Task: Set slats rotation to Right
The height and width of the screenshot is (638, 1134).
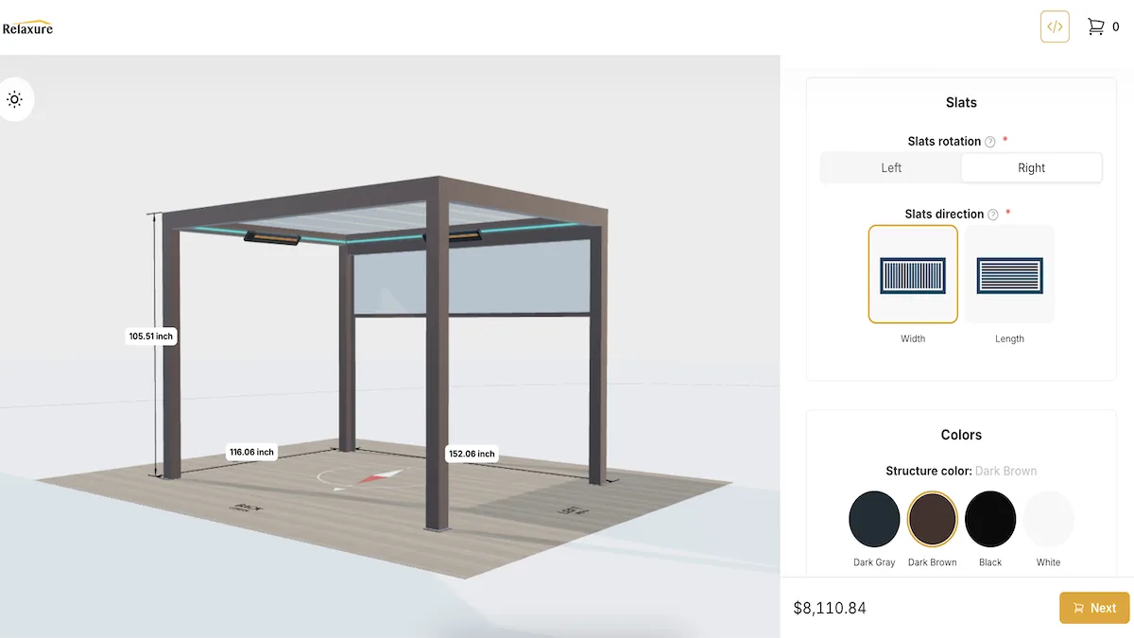Action: [x=1031, y=168]
